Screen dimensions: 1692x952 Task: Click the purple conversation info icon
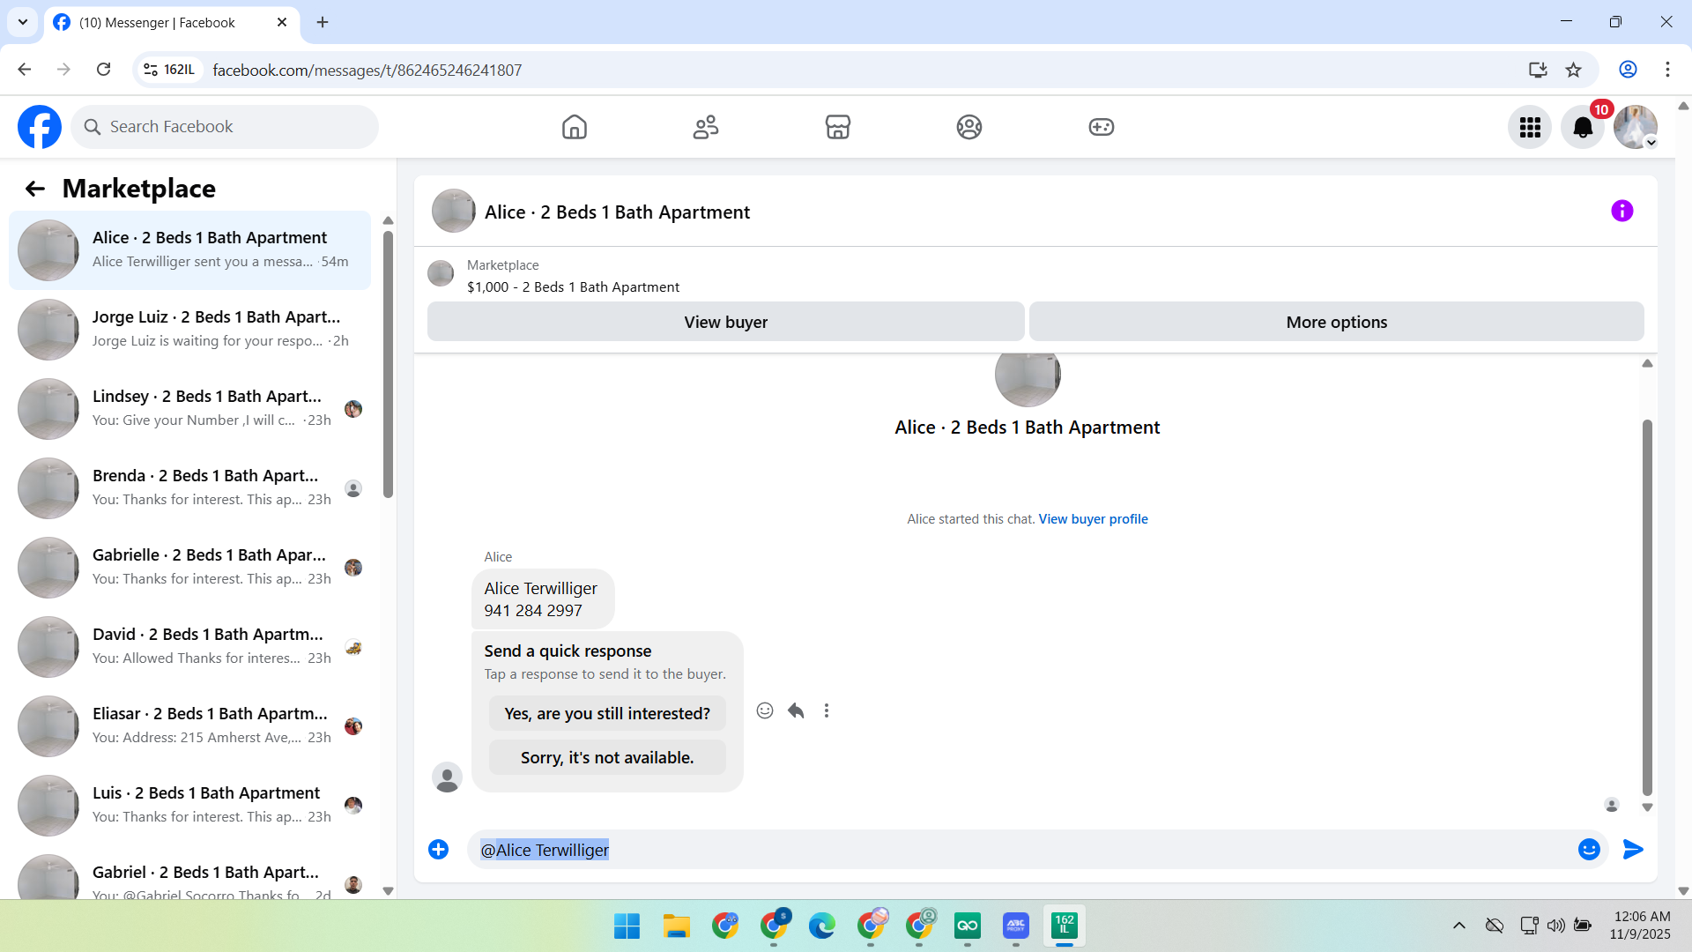1621,211
